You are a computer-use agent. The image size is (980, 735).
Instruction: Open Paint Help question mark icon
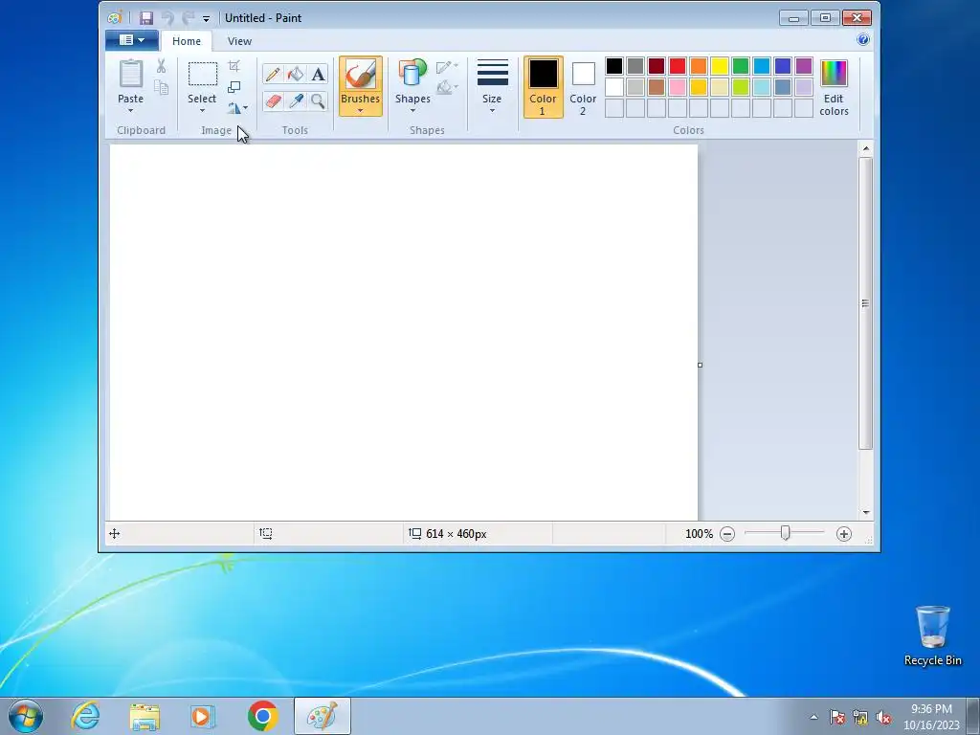(x=863, y=40)
